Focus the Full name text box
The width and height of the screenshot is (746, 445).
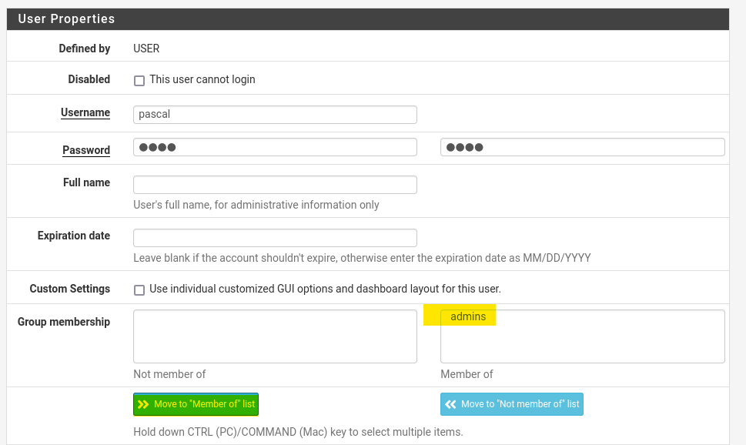coord(275,185)
